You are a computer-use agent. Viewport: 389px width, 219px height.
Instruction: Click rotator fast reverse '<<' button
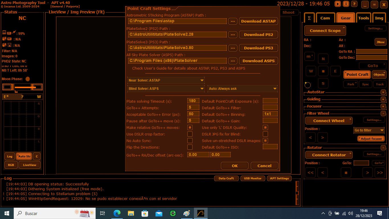click(x=310, y=173)
